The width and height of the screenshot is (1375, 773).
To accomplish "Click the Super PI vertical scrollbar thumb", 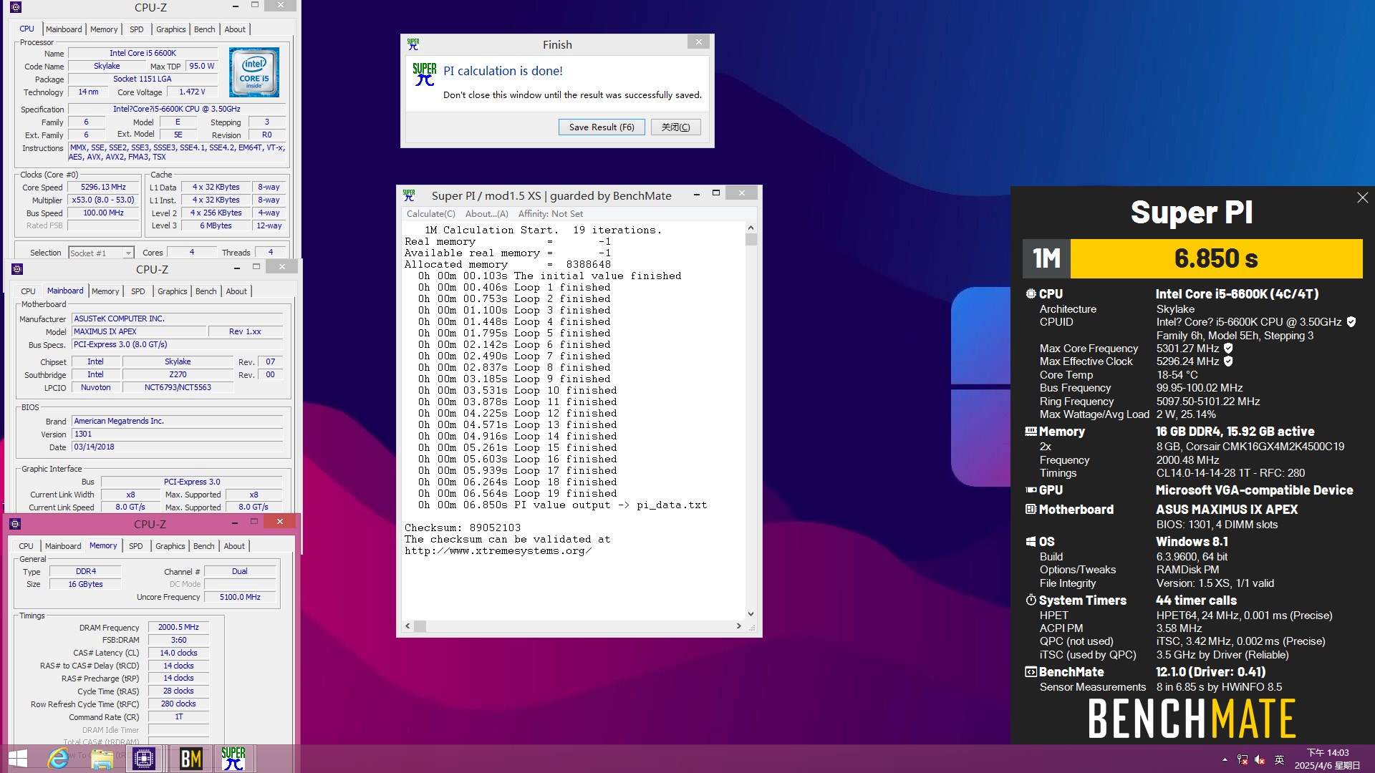I will tap(751, 239).
